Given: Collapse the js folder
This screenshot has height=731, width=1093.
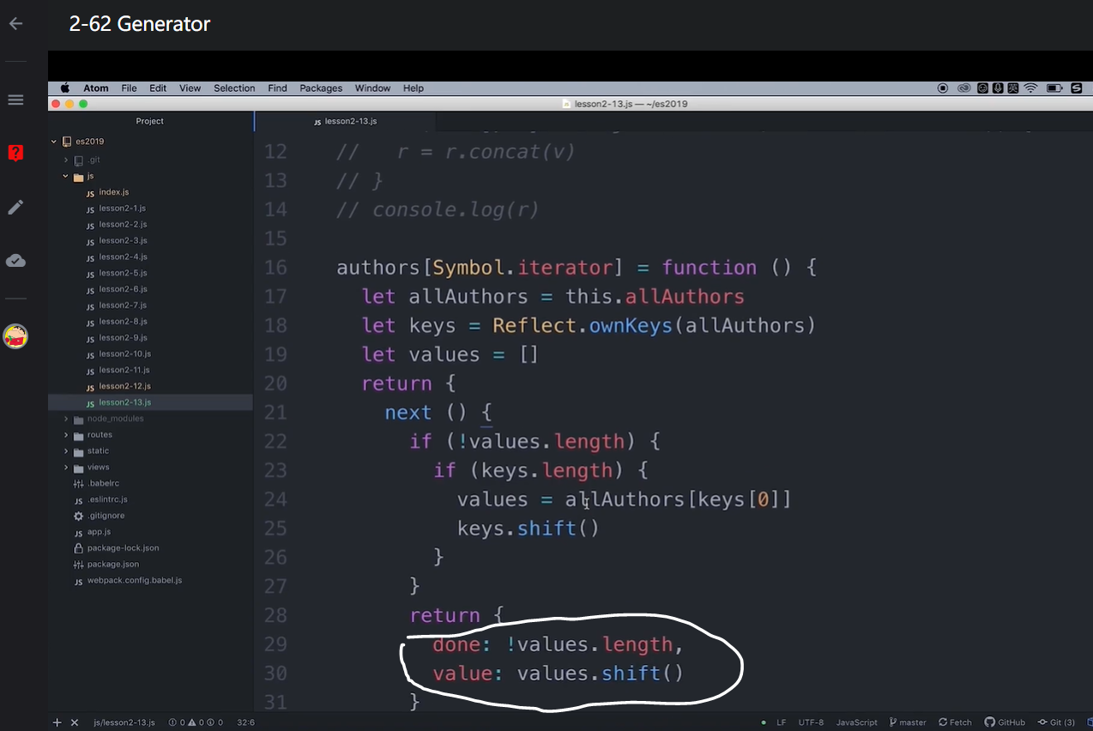Looking at the screenshot, I should [65, 176].
